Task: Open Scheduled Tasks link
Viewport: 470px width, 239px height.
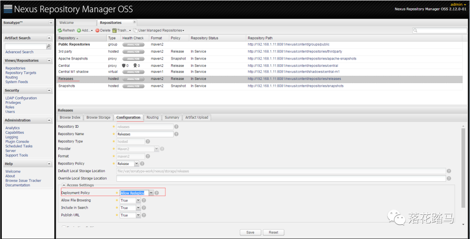Action: [x=19, y=146]
